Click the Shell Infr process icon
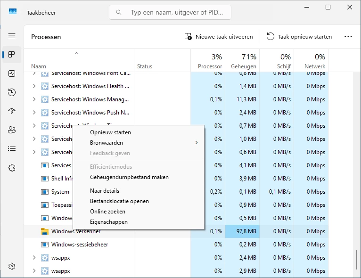The width and height of the screenshot is (361, 278). [45, 179]
